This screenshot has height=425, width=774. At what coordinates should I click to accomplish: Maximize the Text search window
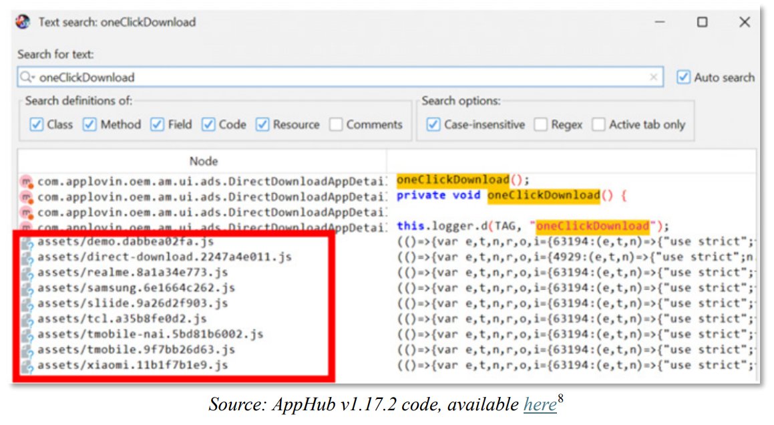point(702,22)
